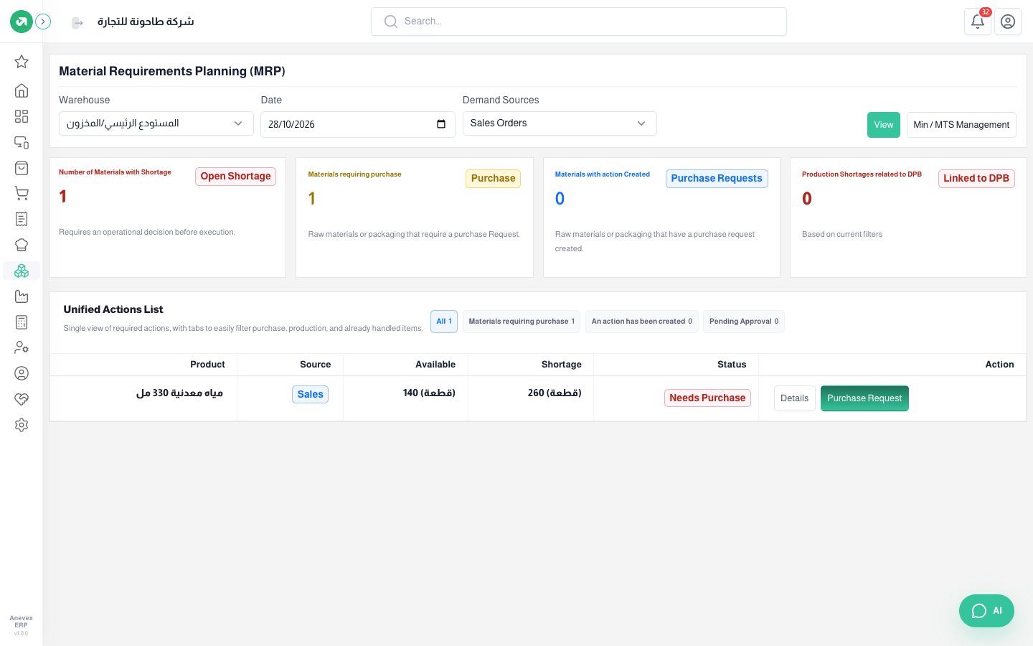
Task: Click the yellow Purchase badge
Action: 493,179
